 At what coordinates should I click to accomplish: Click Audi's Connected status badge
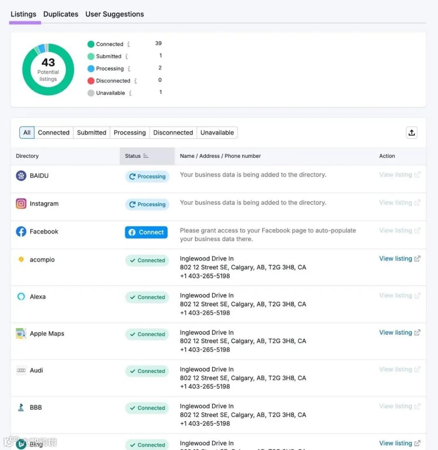click(x=147, y=371)
